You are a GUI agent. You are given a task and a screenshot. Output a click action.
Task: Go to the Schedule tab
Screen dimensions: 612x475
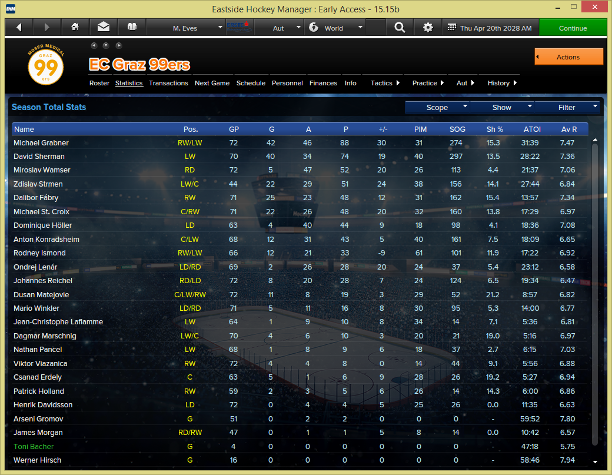(x=251, y=83)
